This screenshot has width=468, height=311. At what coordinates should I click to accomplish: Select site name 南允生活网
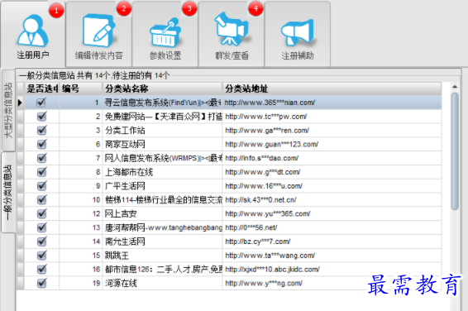coord(125,242)
